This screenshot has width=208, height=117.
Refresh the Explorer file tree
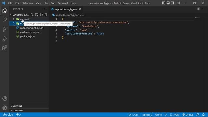coord(41,15)
